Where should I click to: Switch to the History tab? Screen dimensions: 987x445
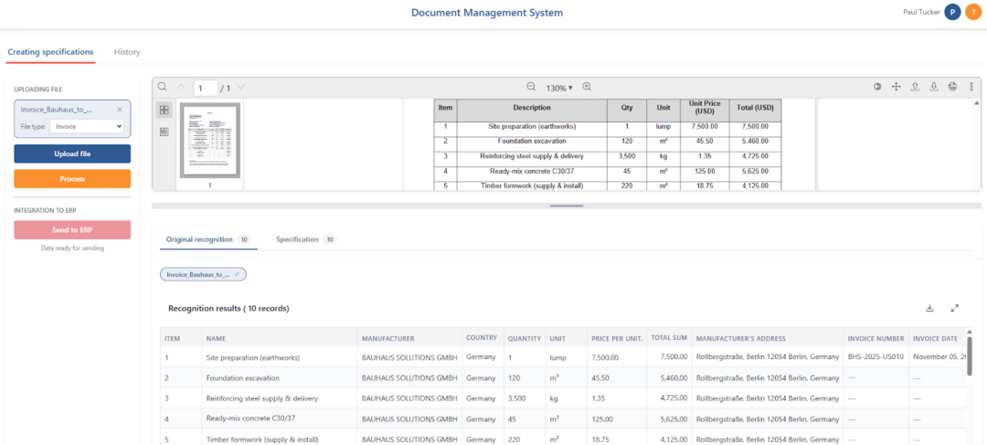pos(127,52)
